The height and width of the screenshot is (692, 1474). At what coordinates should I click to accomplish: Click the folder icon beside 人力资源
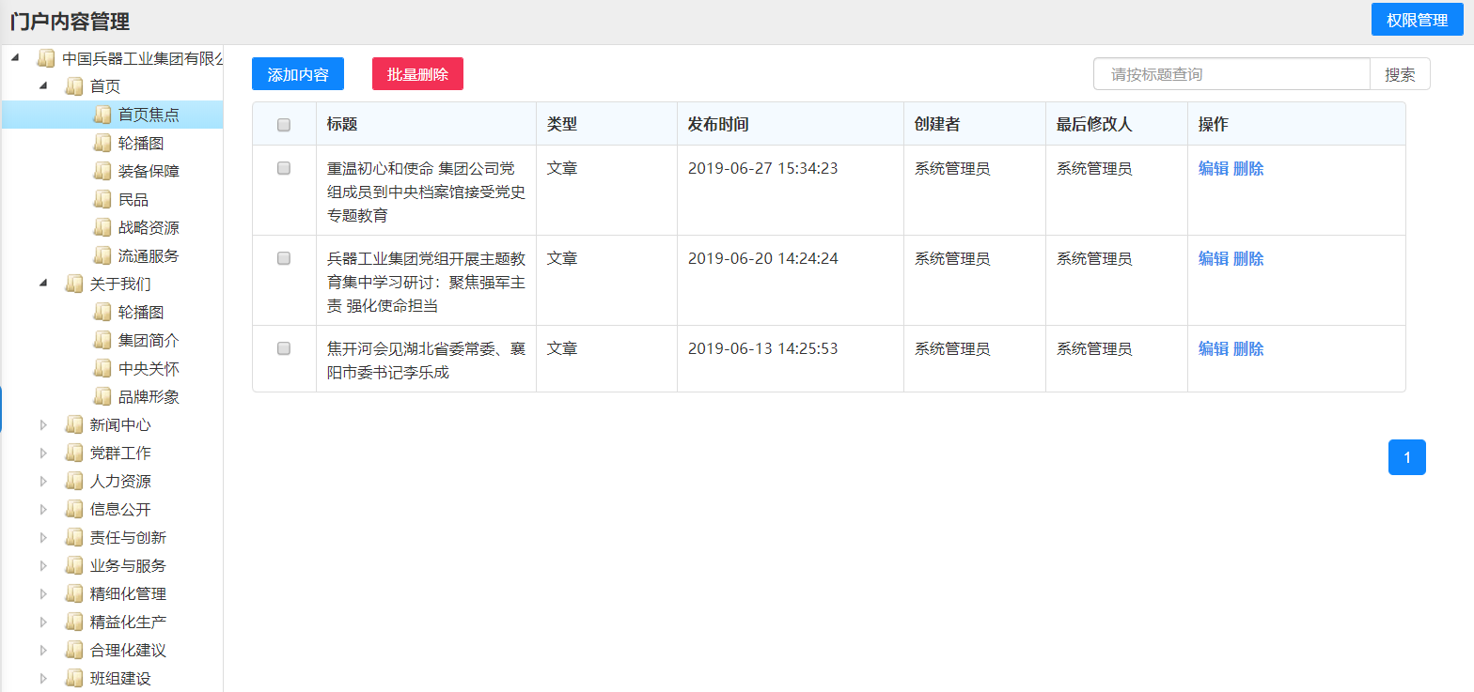tap(74, 482)
